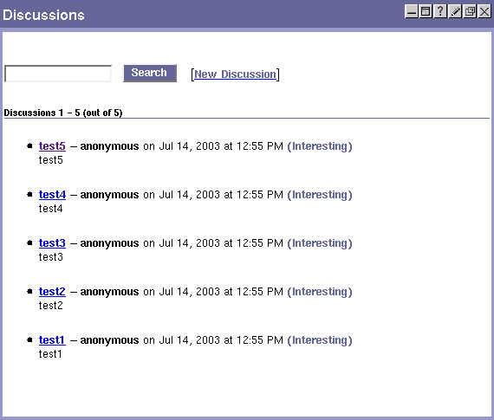The height and width of the screenshot is (420, 494).
Task: Click the "anonymous" author on the test4 row
Action: 109,195
